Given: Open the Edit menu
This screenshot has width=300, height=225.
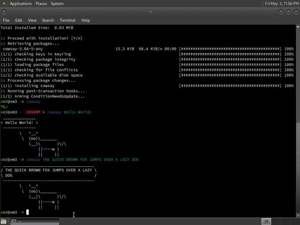Looking at the screenshot, I should (x=18, y=20).
